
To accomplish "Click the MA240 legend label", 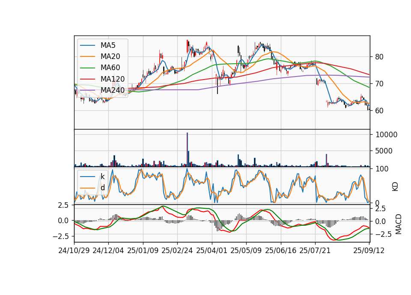I will point(113,90).
